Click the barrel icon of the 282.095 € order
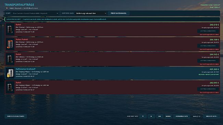 coord(10,87)
